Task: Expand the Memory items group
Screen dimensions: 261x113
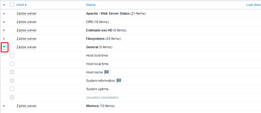Action: click(x=4, y=106)
